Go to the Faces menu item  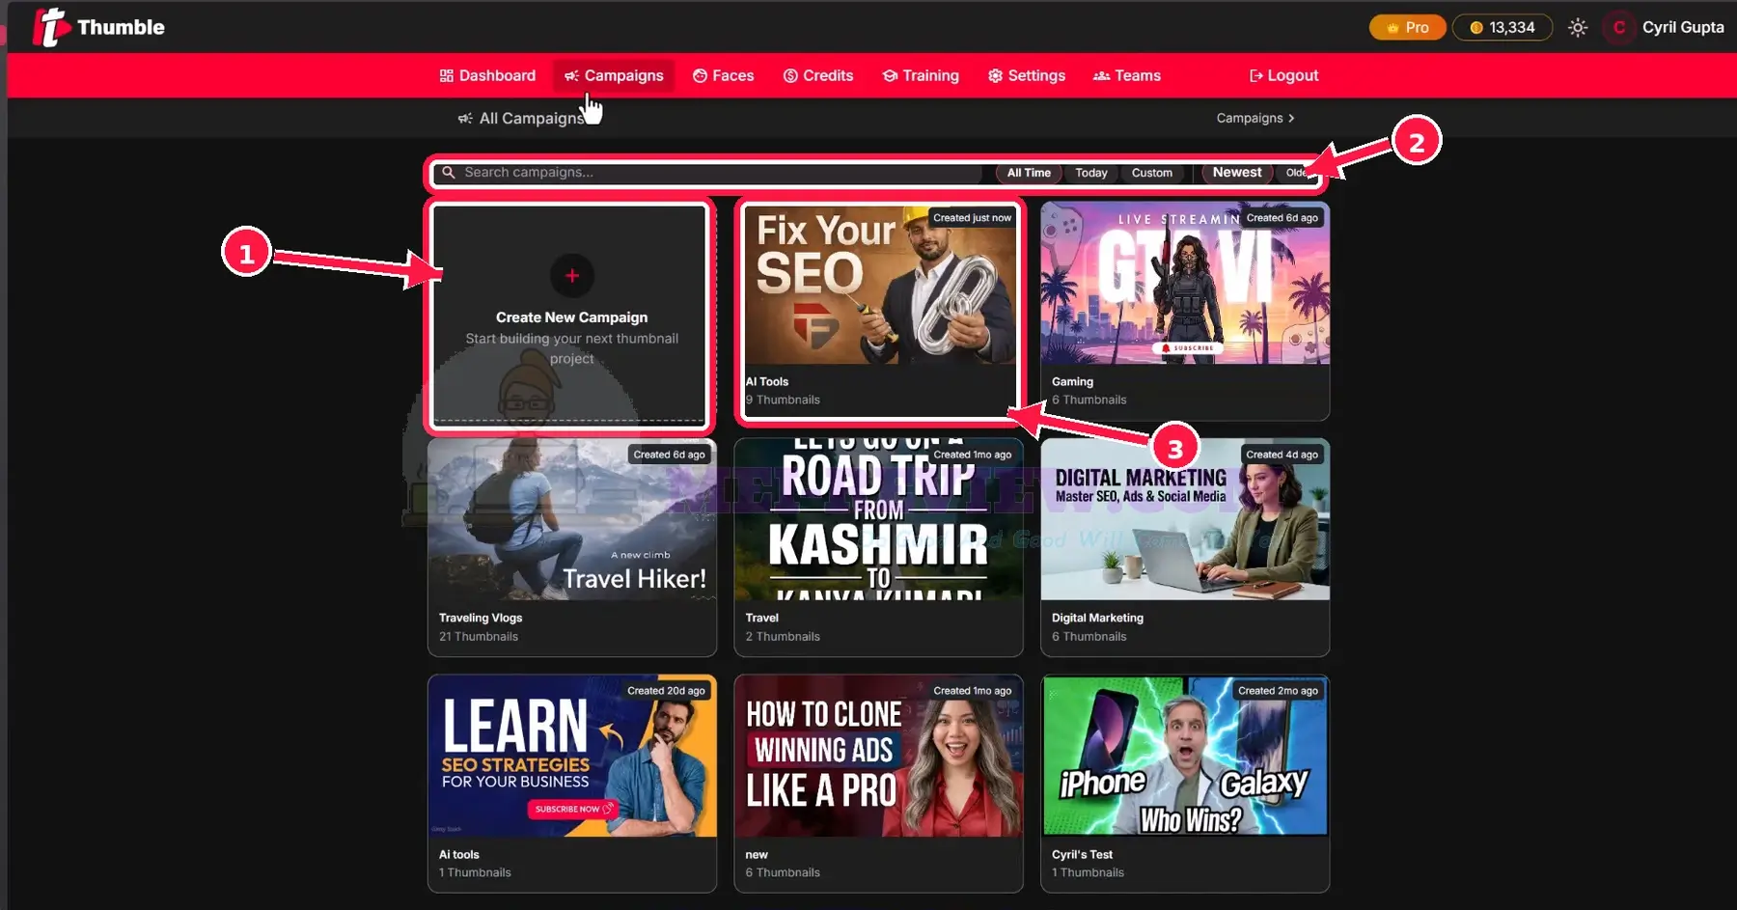coord(723,75)
